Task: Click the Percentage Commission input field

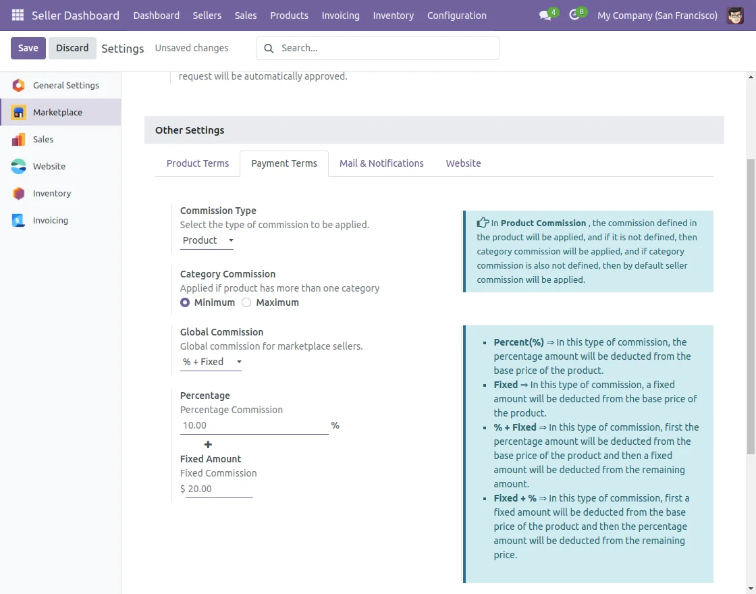Action: pyautogui.click(x=254, y=425)
